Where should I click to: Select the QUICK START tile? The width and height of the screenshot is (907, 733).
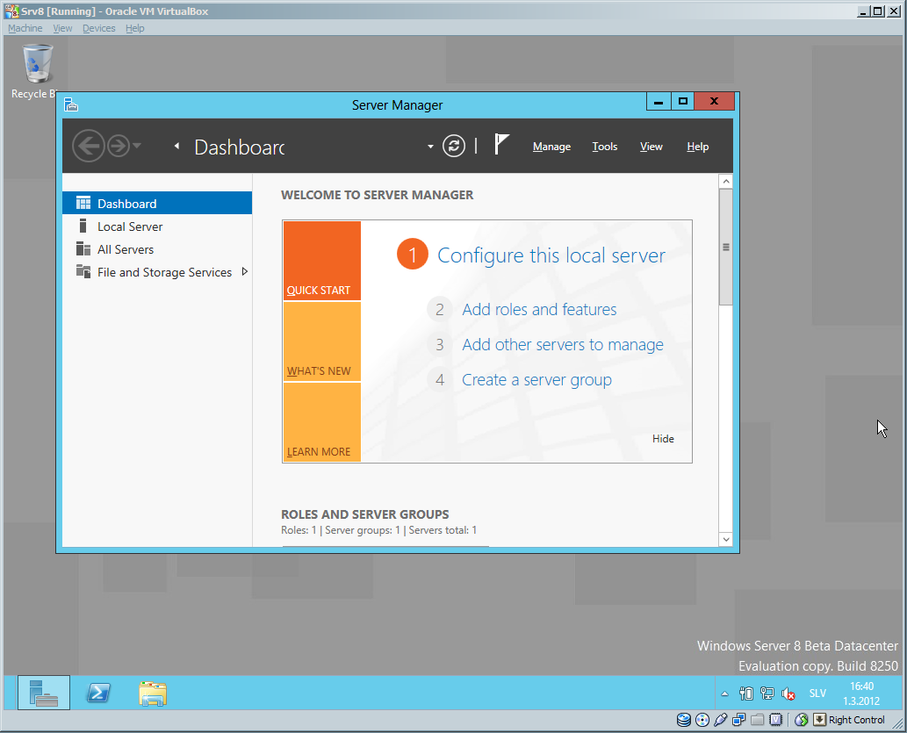point(322,261)
